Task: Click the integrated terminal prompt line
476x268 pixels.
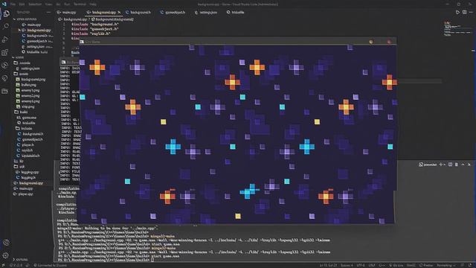Action: point(106,260)
